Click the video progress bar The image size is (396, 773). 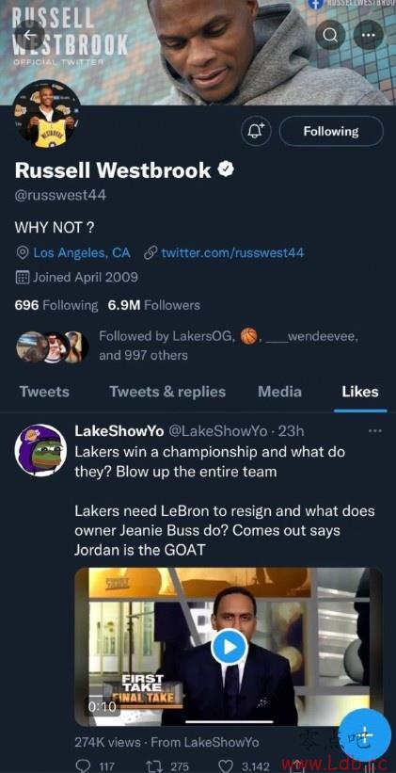click(x=229, y=722)
